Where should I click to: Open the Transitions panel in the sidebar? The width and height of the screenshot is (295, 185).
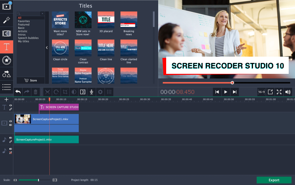[x=6, y=33]
